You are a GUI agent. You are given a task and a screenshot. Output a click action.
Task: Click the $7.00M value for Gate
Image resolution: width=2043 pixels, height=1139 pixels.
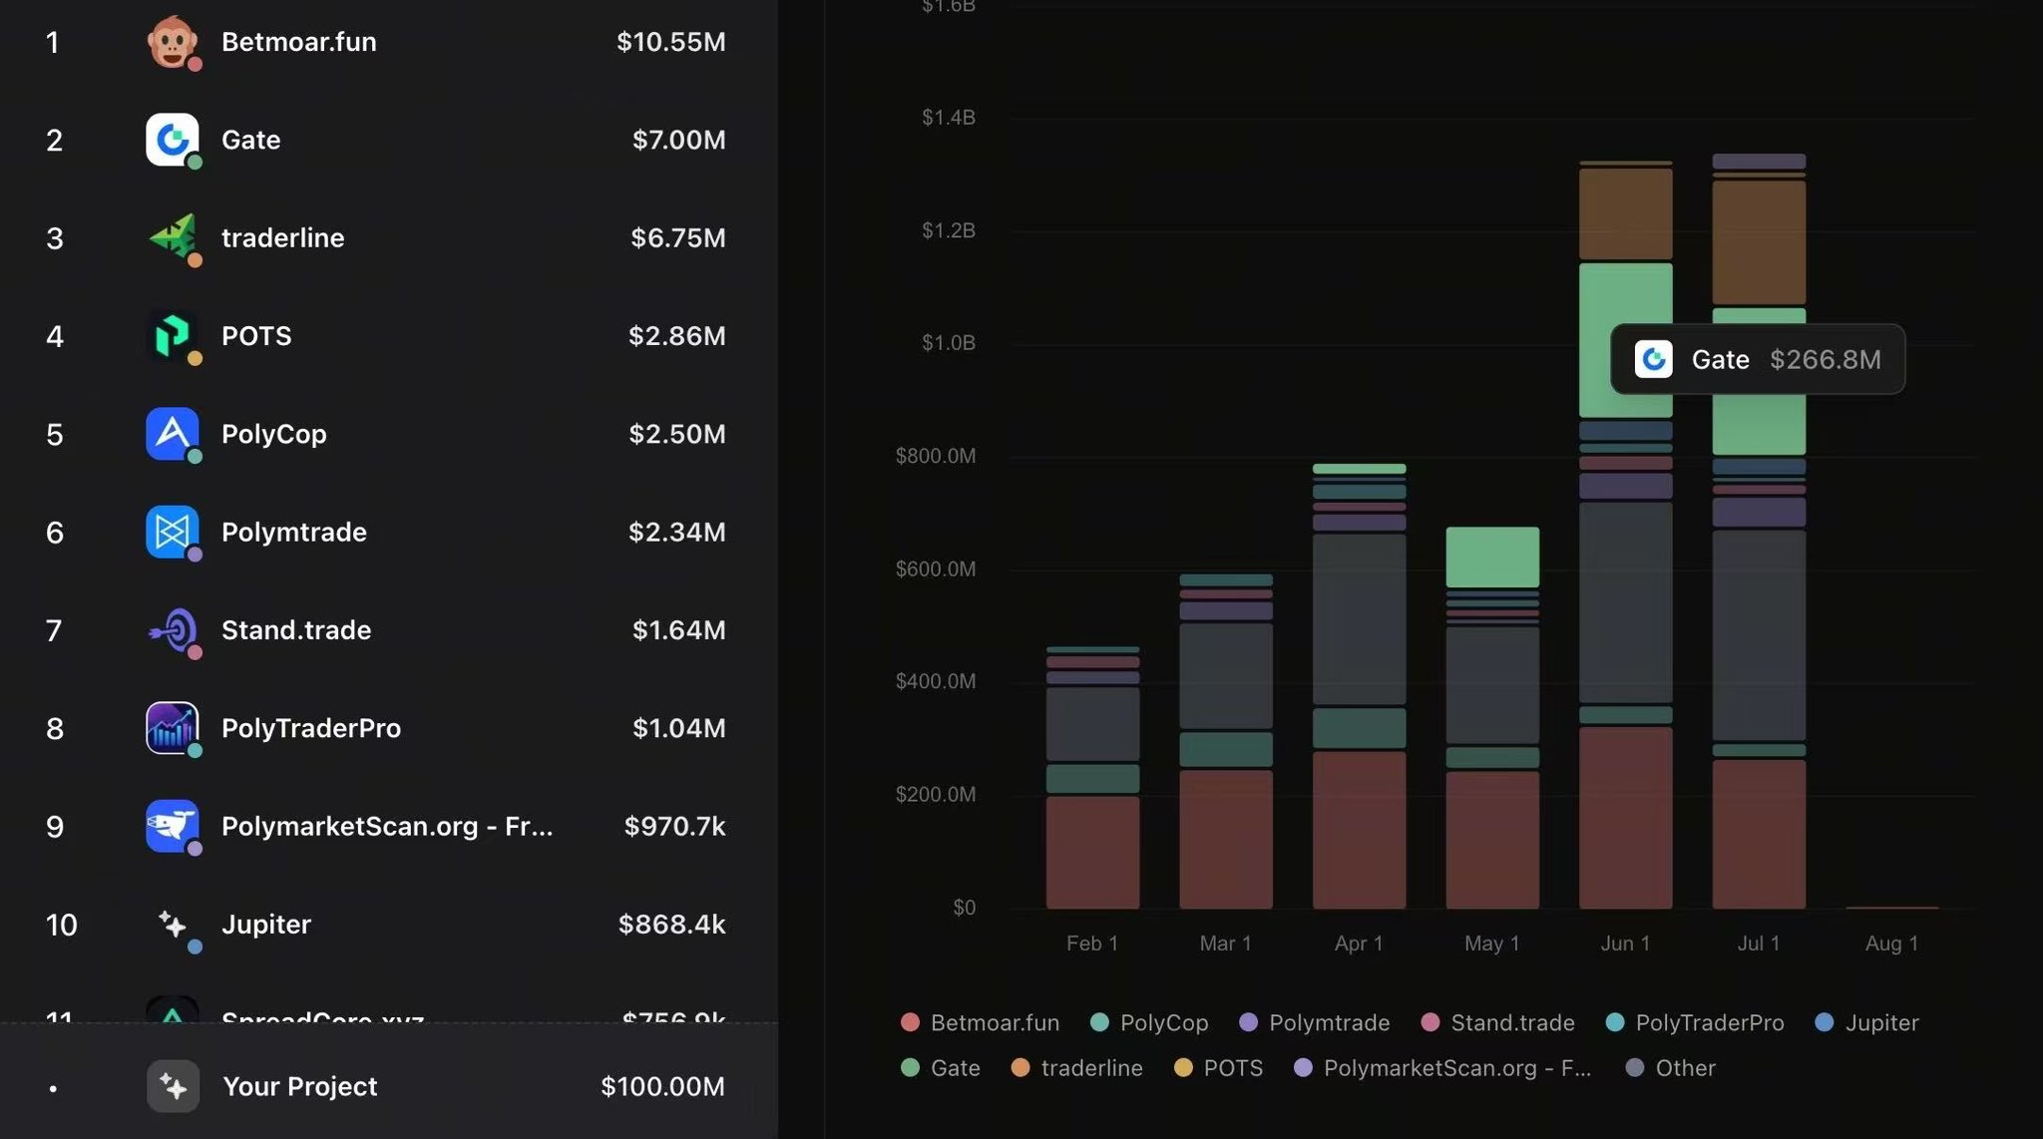click(679, 140)
